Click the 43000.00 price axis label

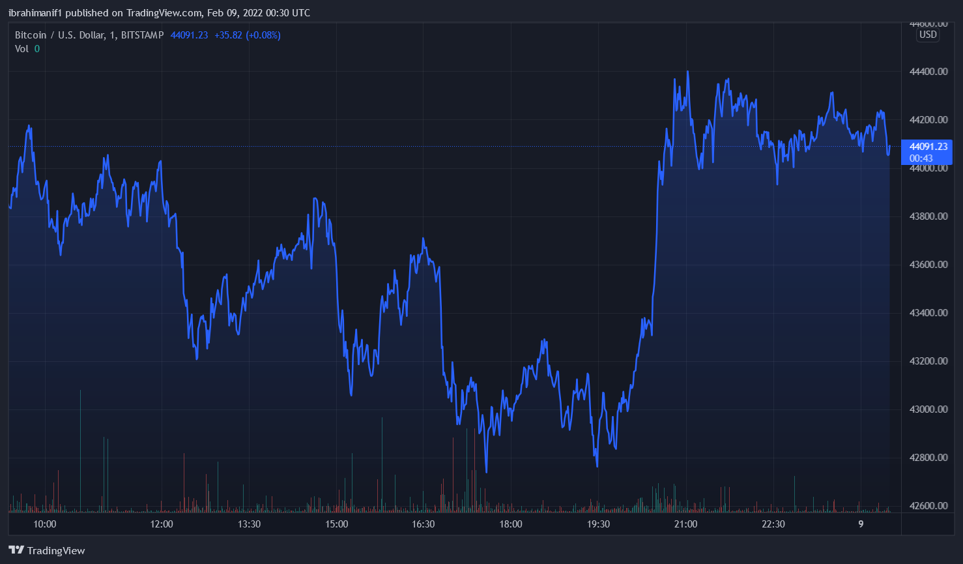pos(928,409)
